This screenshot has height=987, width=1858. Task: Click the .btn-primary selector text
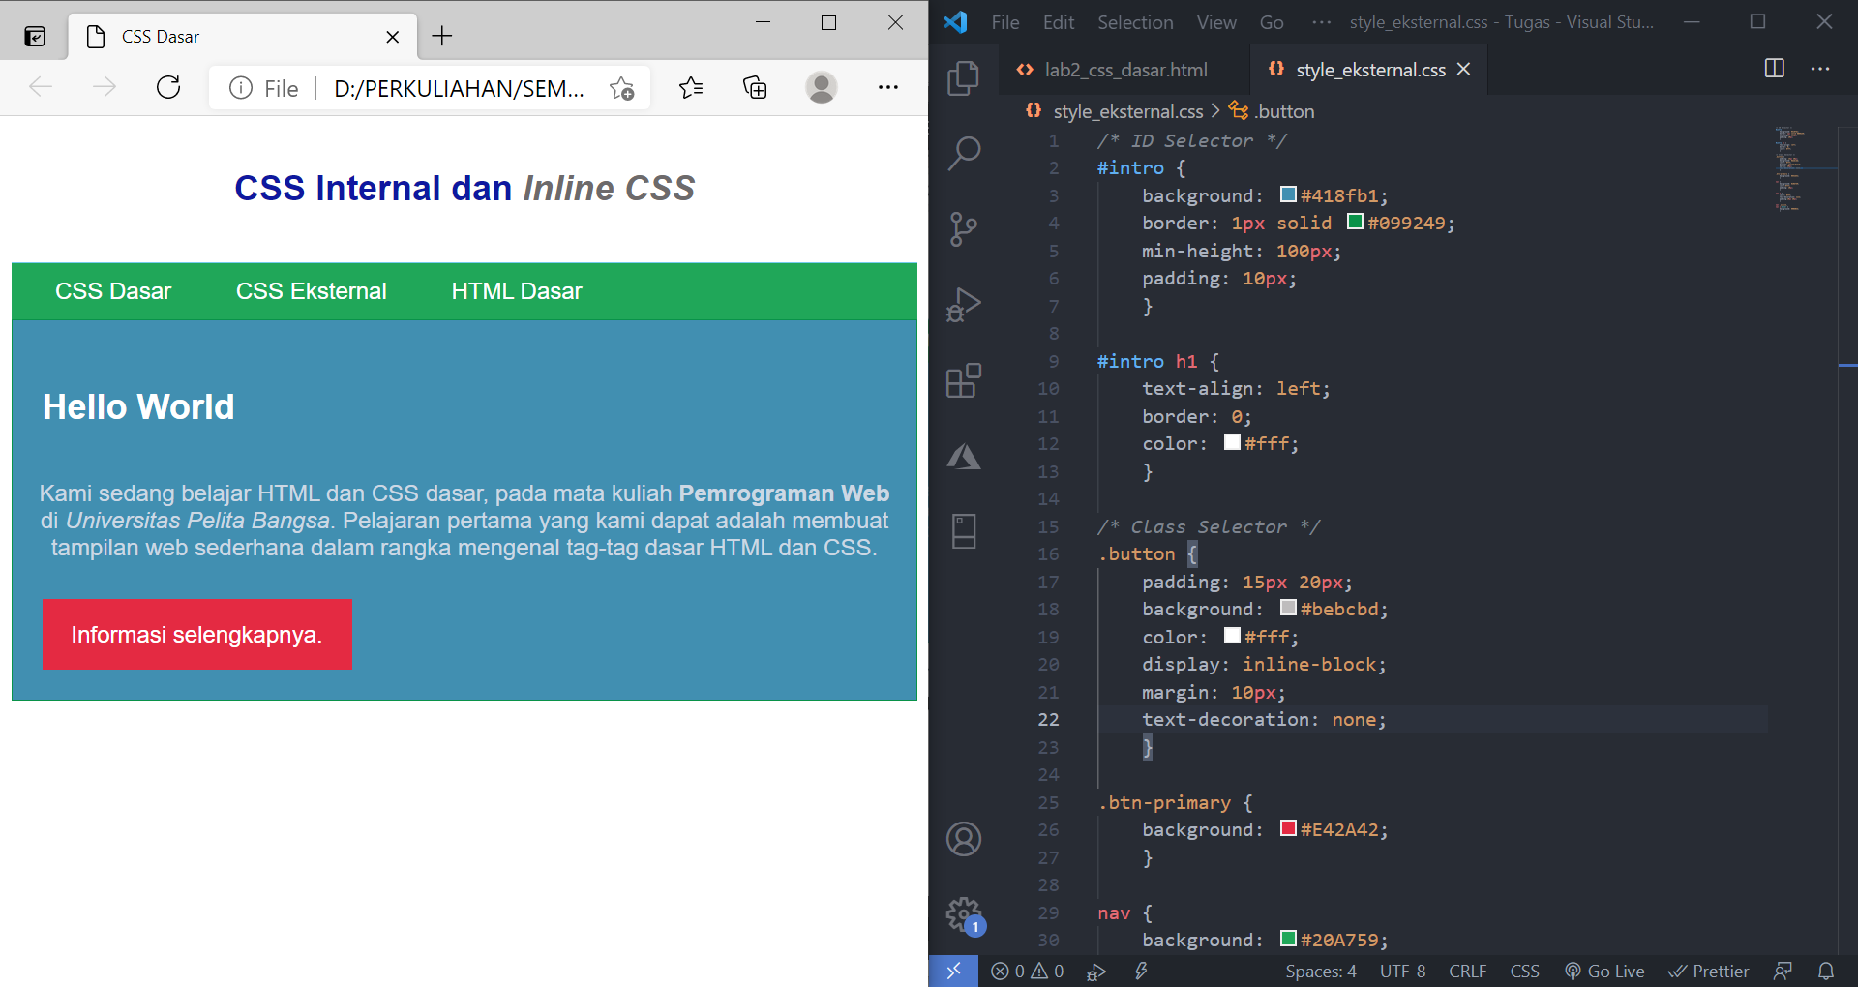coord(1164,803)
